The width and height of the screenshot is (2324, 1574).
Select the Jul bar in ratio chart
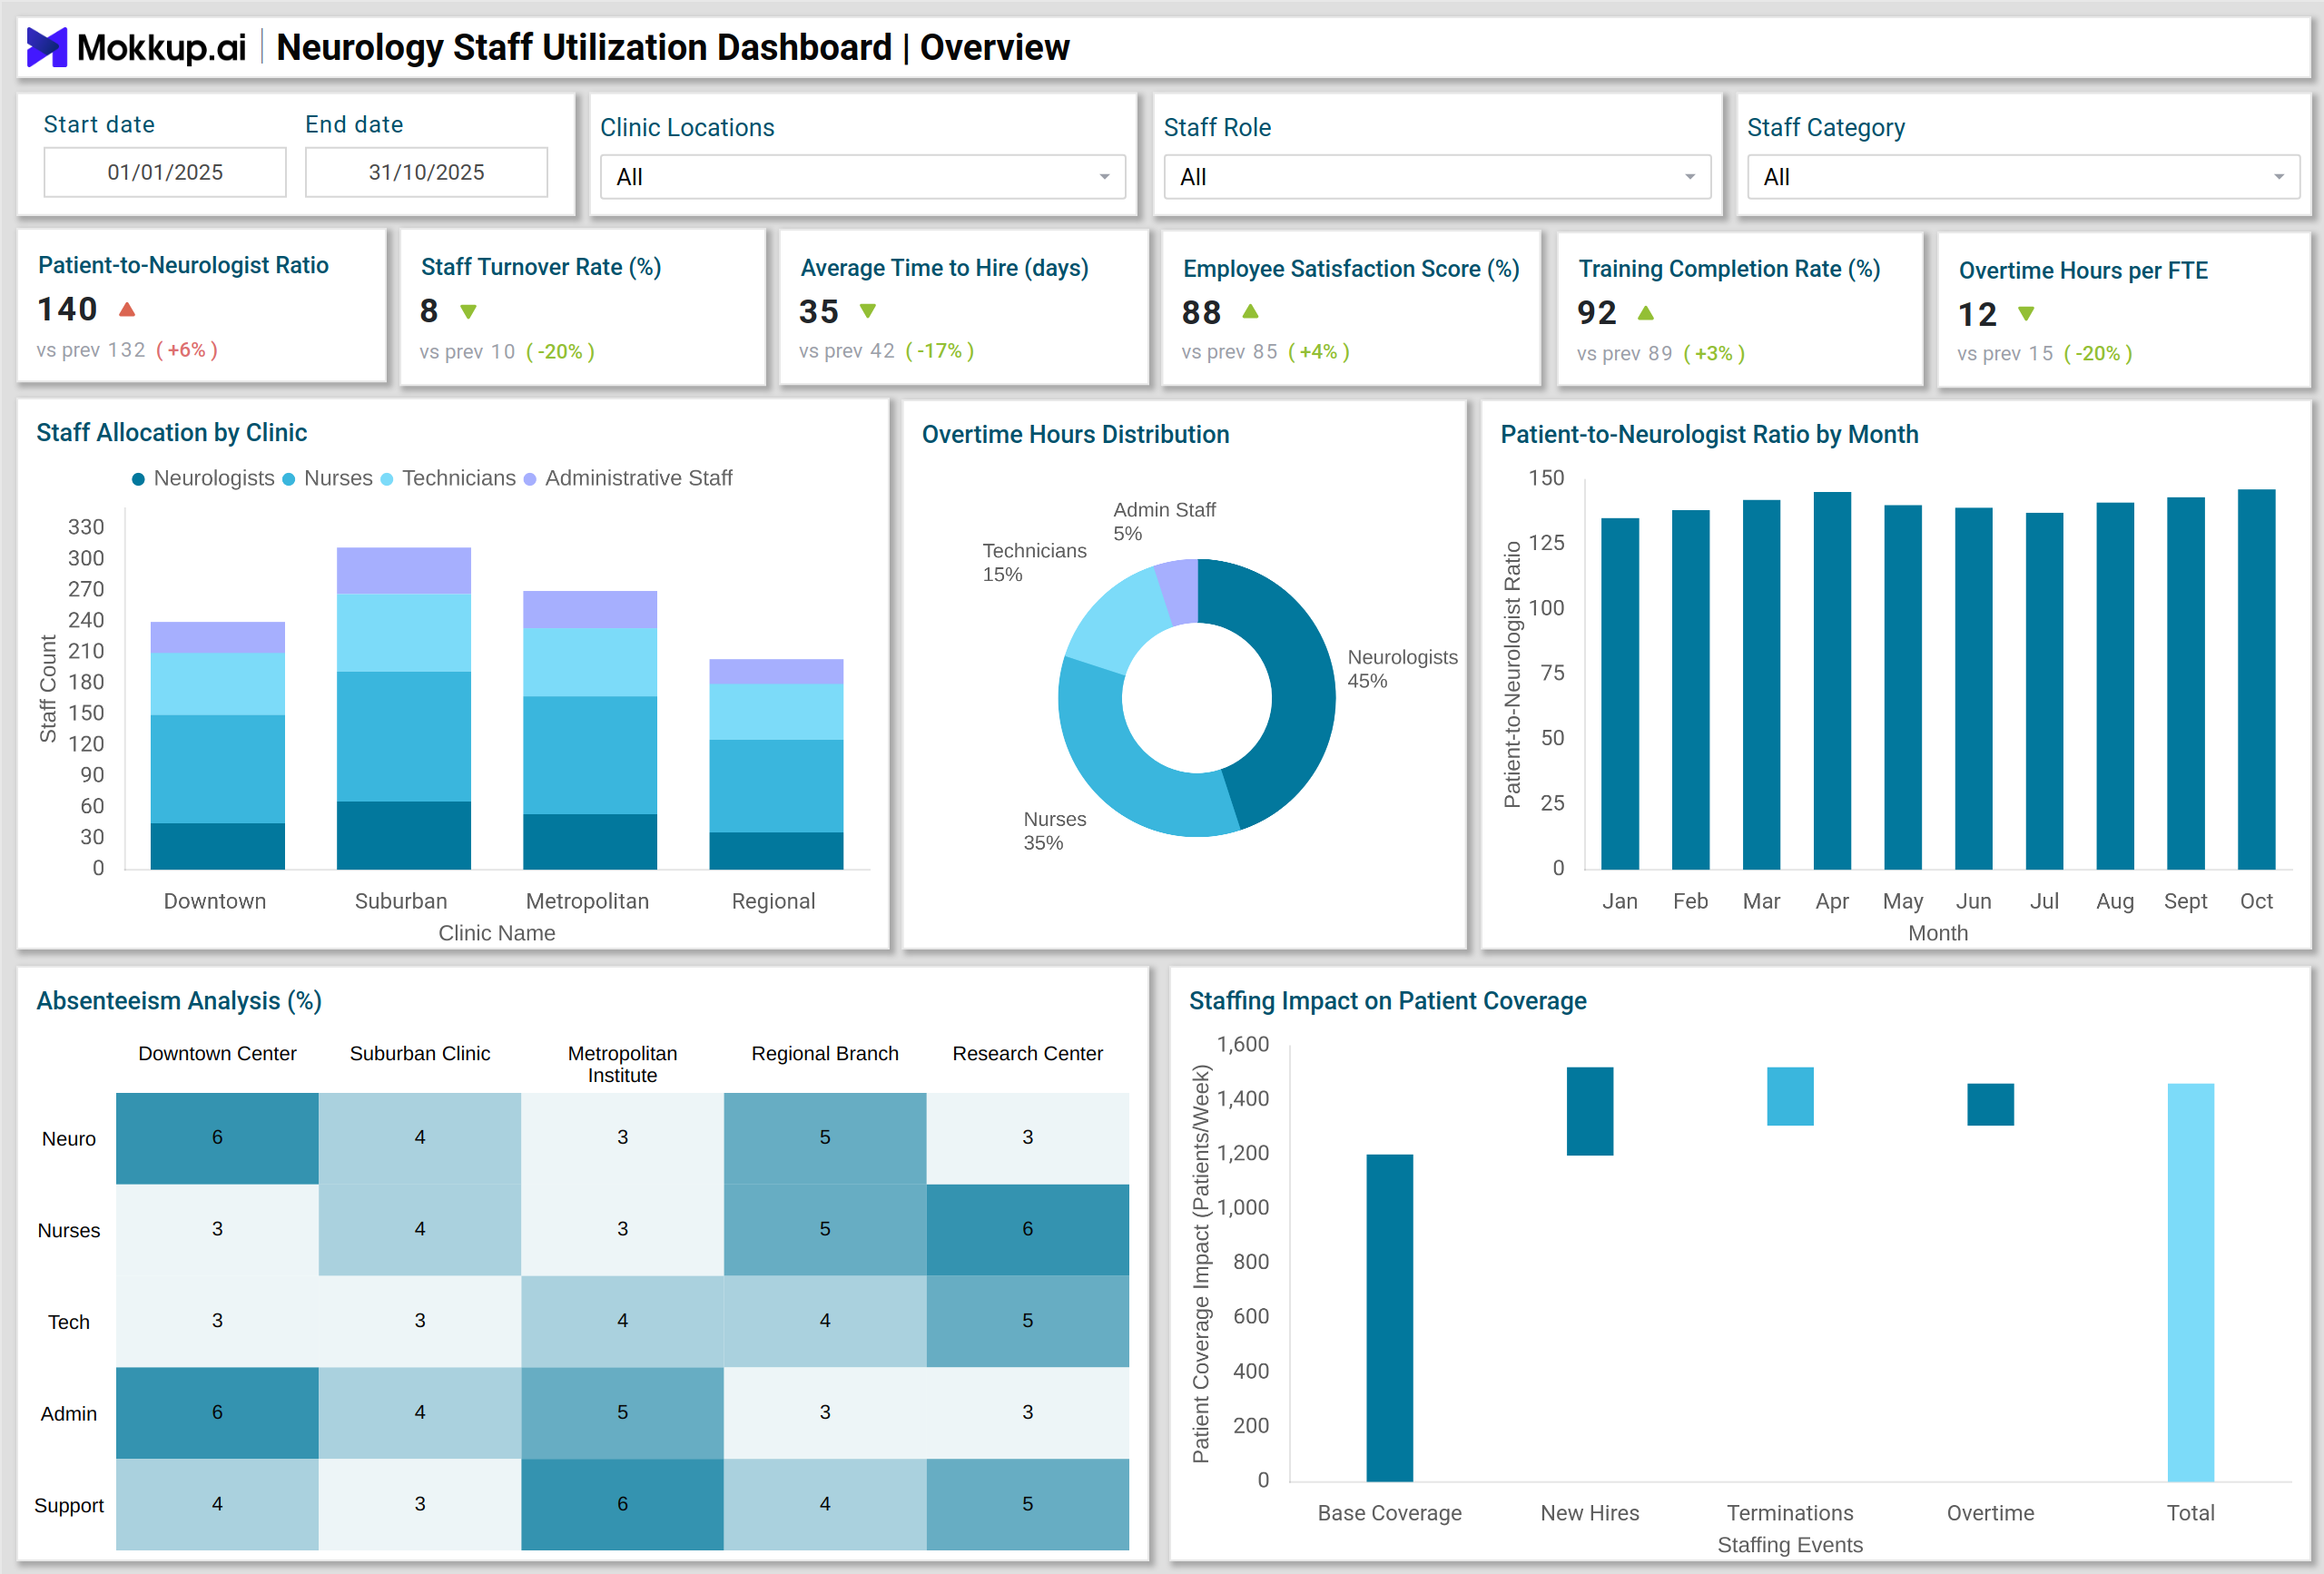(2044, 691)
